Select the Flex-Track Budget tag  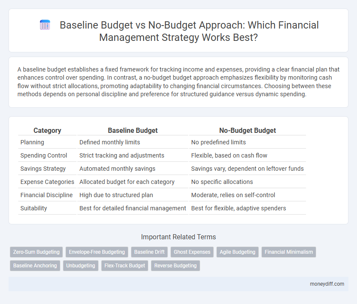[x=125, y=266]
